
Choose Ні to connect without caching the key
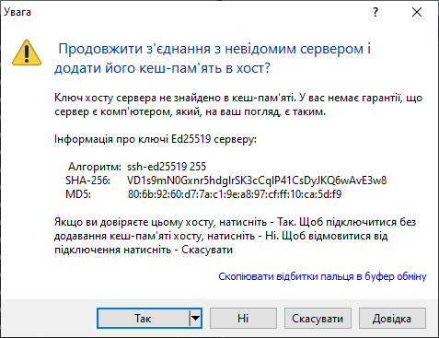243,319
